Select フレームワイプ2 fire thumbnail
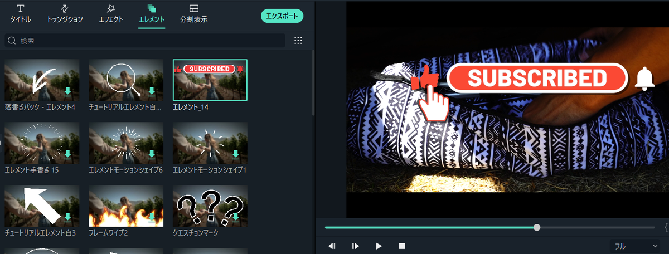Image resolution: width=669 pixels, height=254 pixels. coord(126,206)
